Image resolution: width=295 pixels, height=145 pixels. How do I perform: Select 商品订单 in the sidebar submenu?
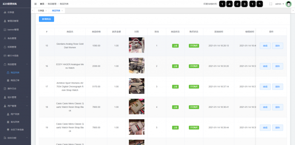click(15, 80)
